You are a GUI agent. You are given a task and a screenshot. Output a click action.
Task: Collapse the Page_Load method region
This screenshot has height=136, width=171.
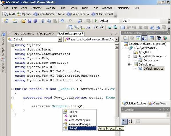click(13, 98)
